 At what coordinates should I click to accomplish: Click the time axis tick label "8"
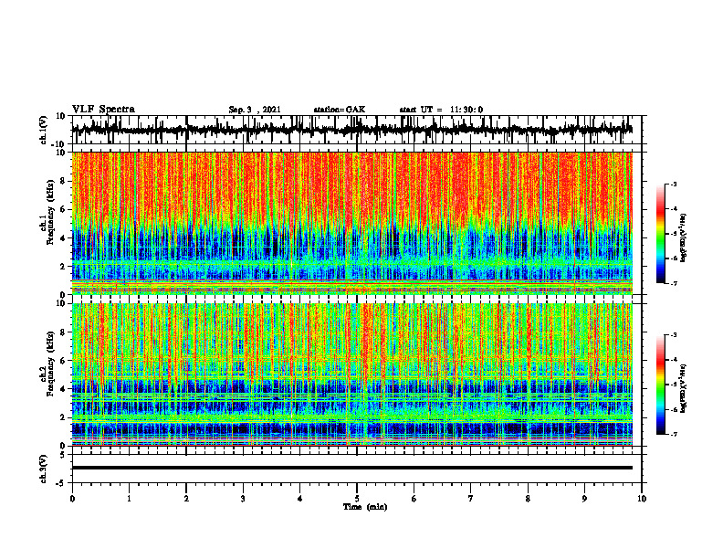(x=528, y=499)
